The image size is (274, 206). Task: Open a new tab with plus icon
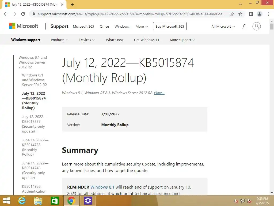72,5
